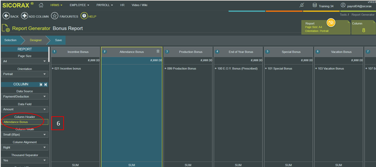
Task: Click the 099 Production Bonus item
Action: [180, 69]
